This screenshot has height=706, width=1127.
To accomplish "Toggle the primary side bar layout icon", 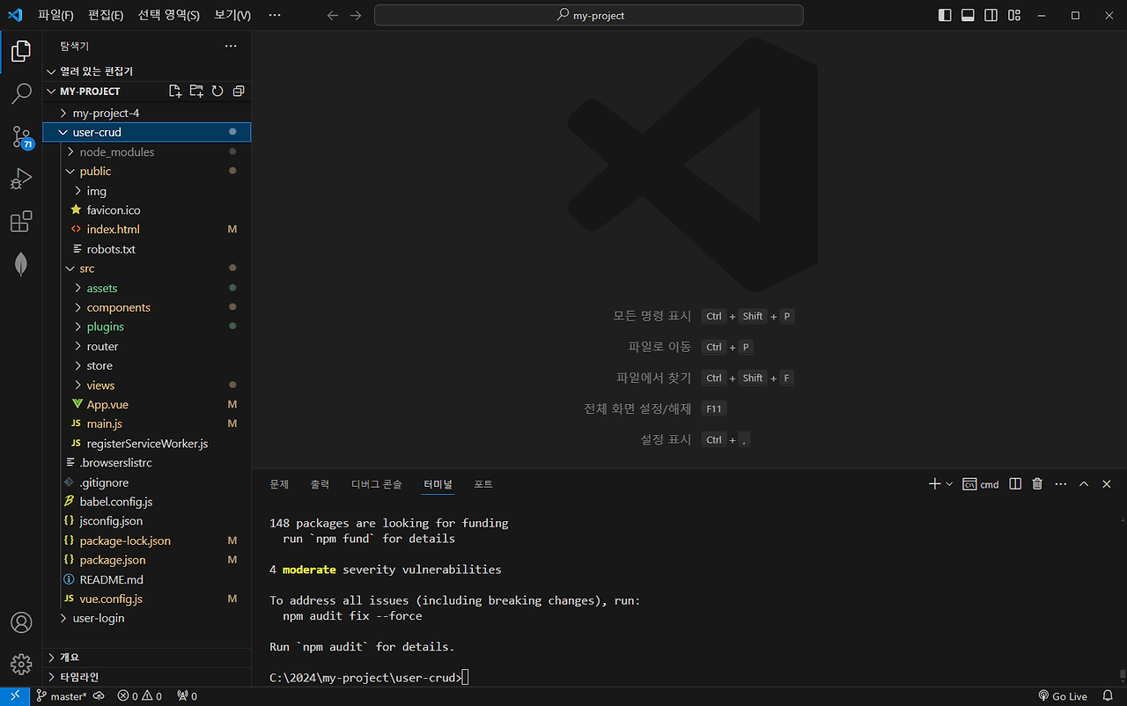I will point(945,15).
